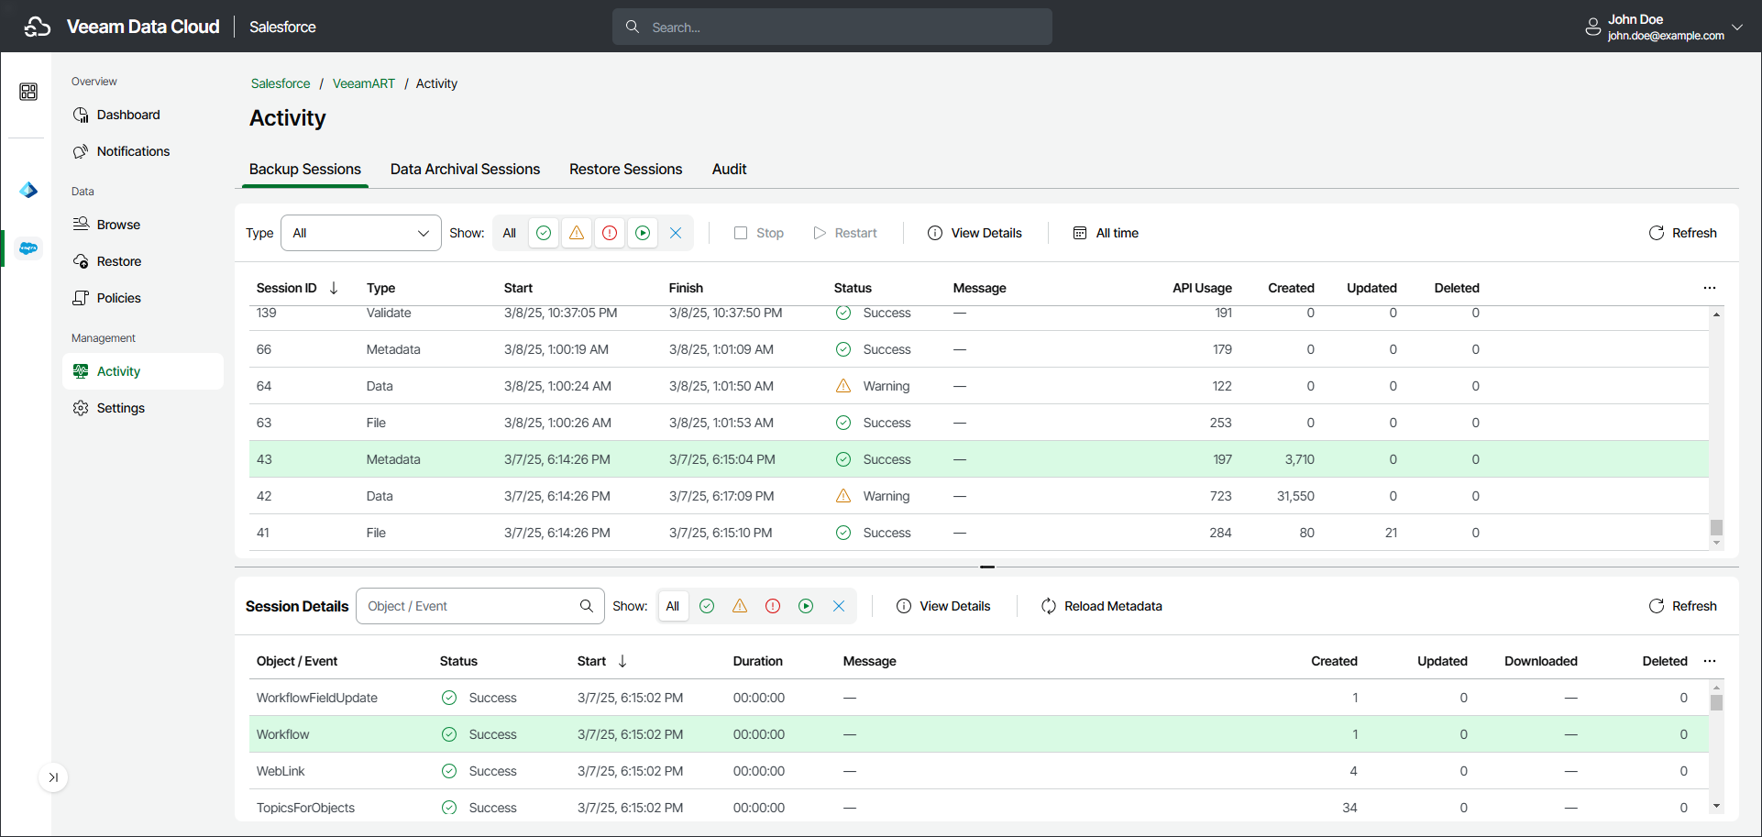
Task: Click the panel splitter handle between tables
Action: click(987, 567)
